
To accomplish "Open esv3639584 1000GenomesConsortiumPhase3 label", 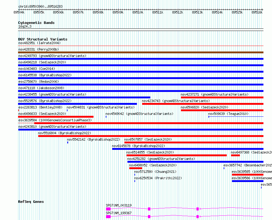I will coord(55,120).
